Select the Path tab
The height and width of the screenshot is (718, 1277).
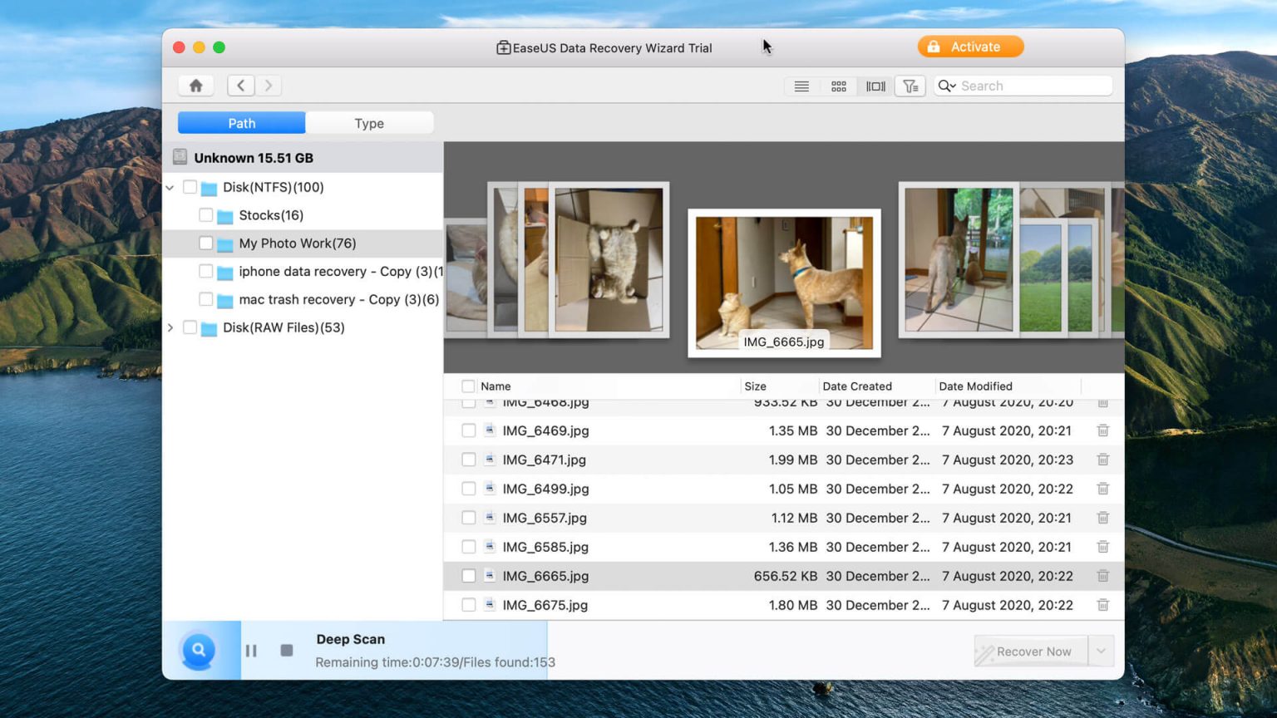(242, 123)
